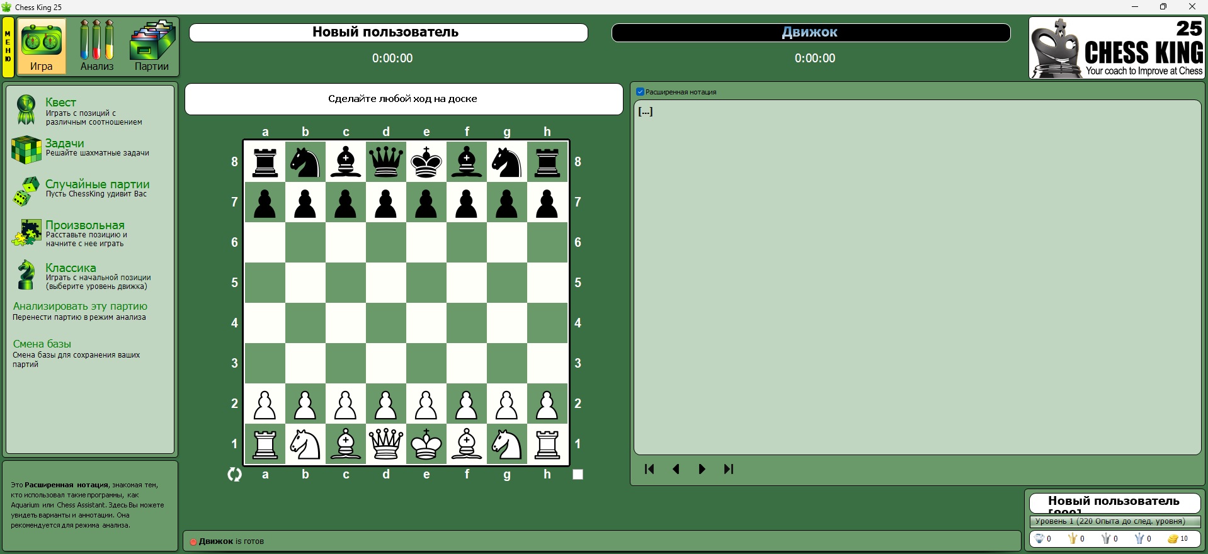Step forward one move
This screenshot has height=554, width=1208.
pos(702,469)
